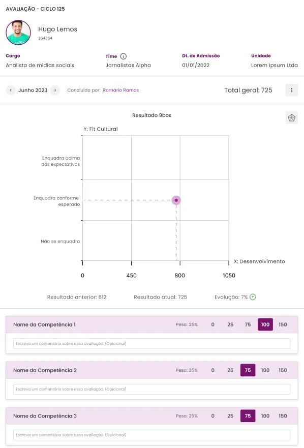Switch to radar chart view icon
The image size is (304, 448).
[x=291, y=117]
